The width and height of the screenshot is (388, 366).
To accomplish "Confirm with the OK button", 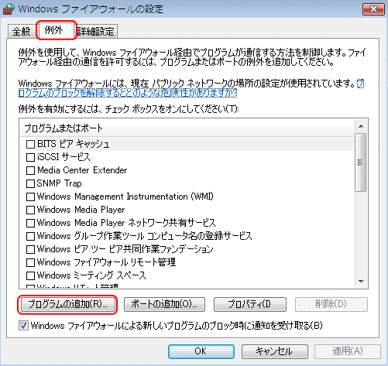I will (201, 351).
